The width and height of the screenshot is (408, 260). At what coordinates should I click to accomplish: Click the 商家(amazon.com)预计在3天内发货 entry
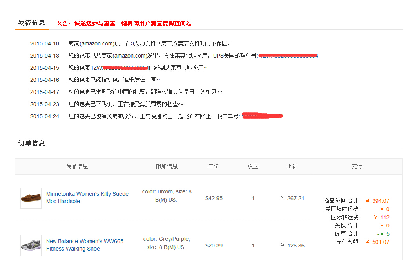coord(149,43)
